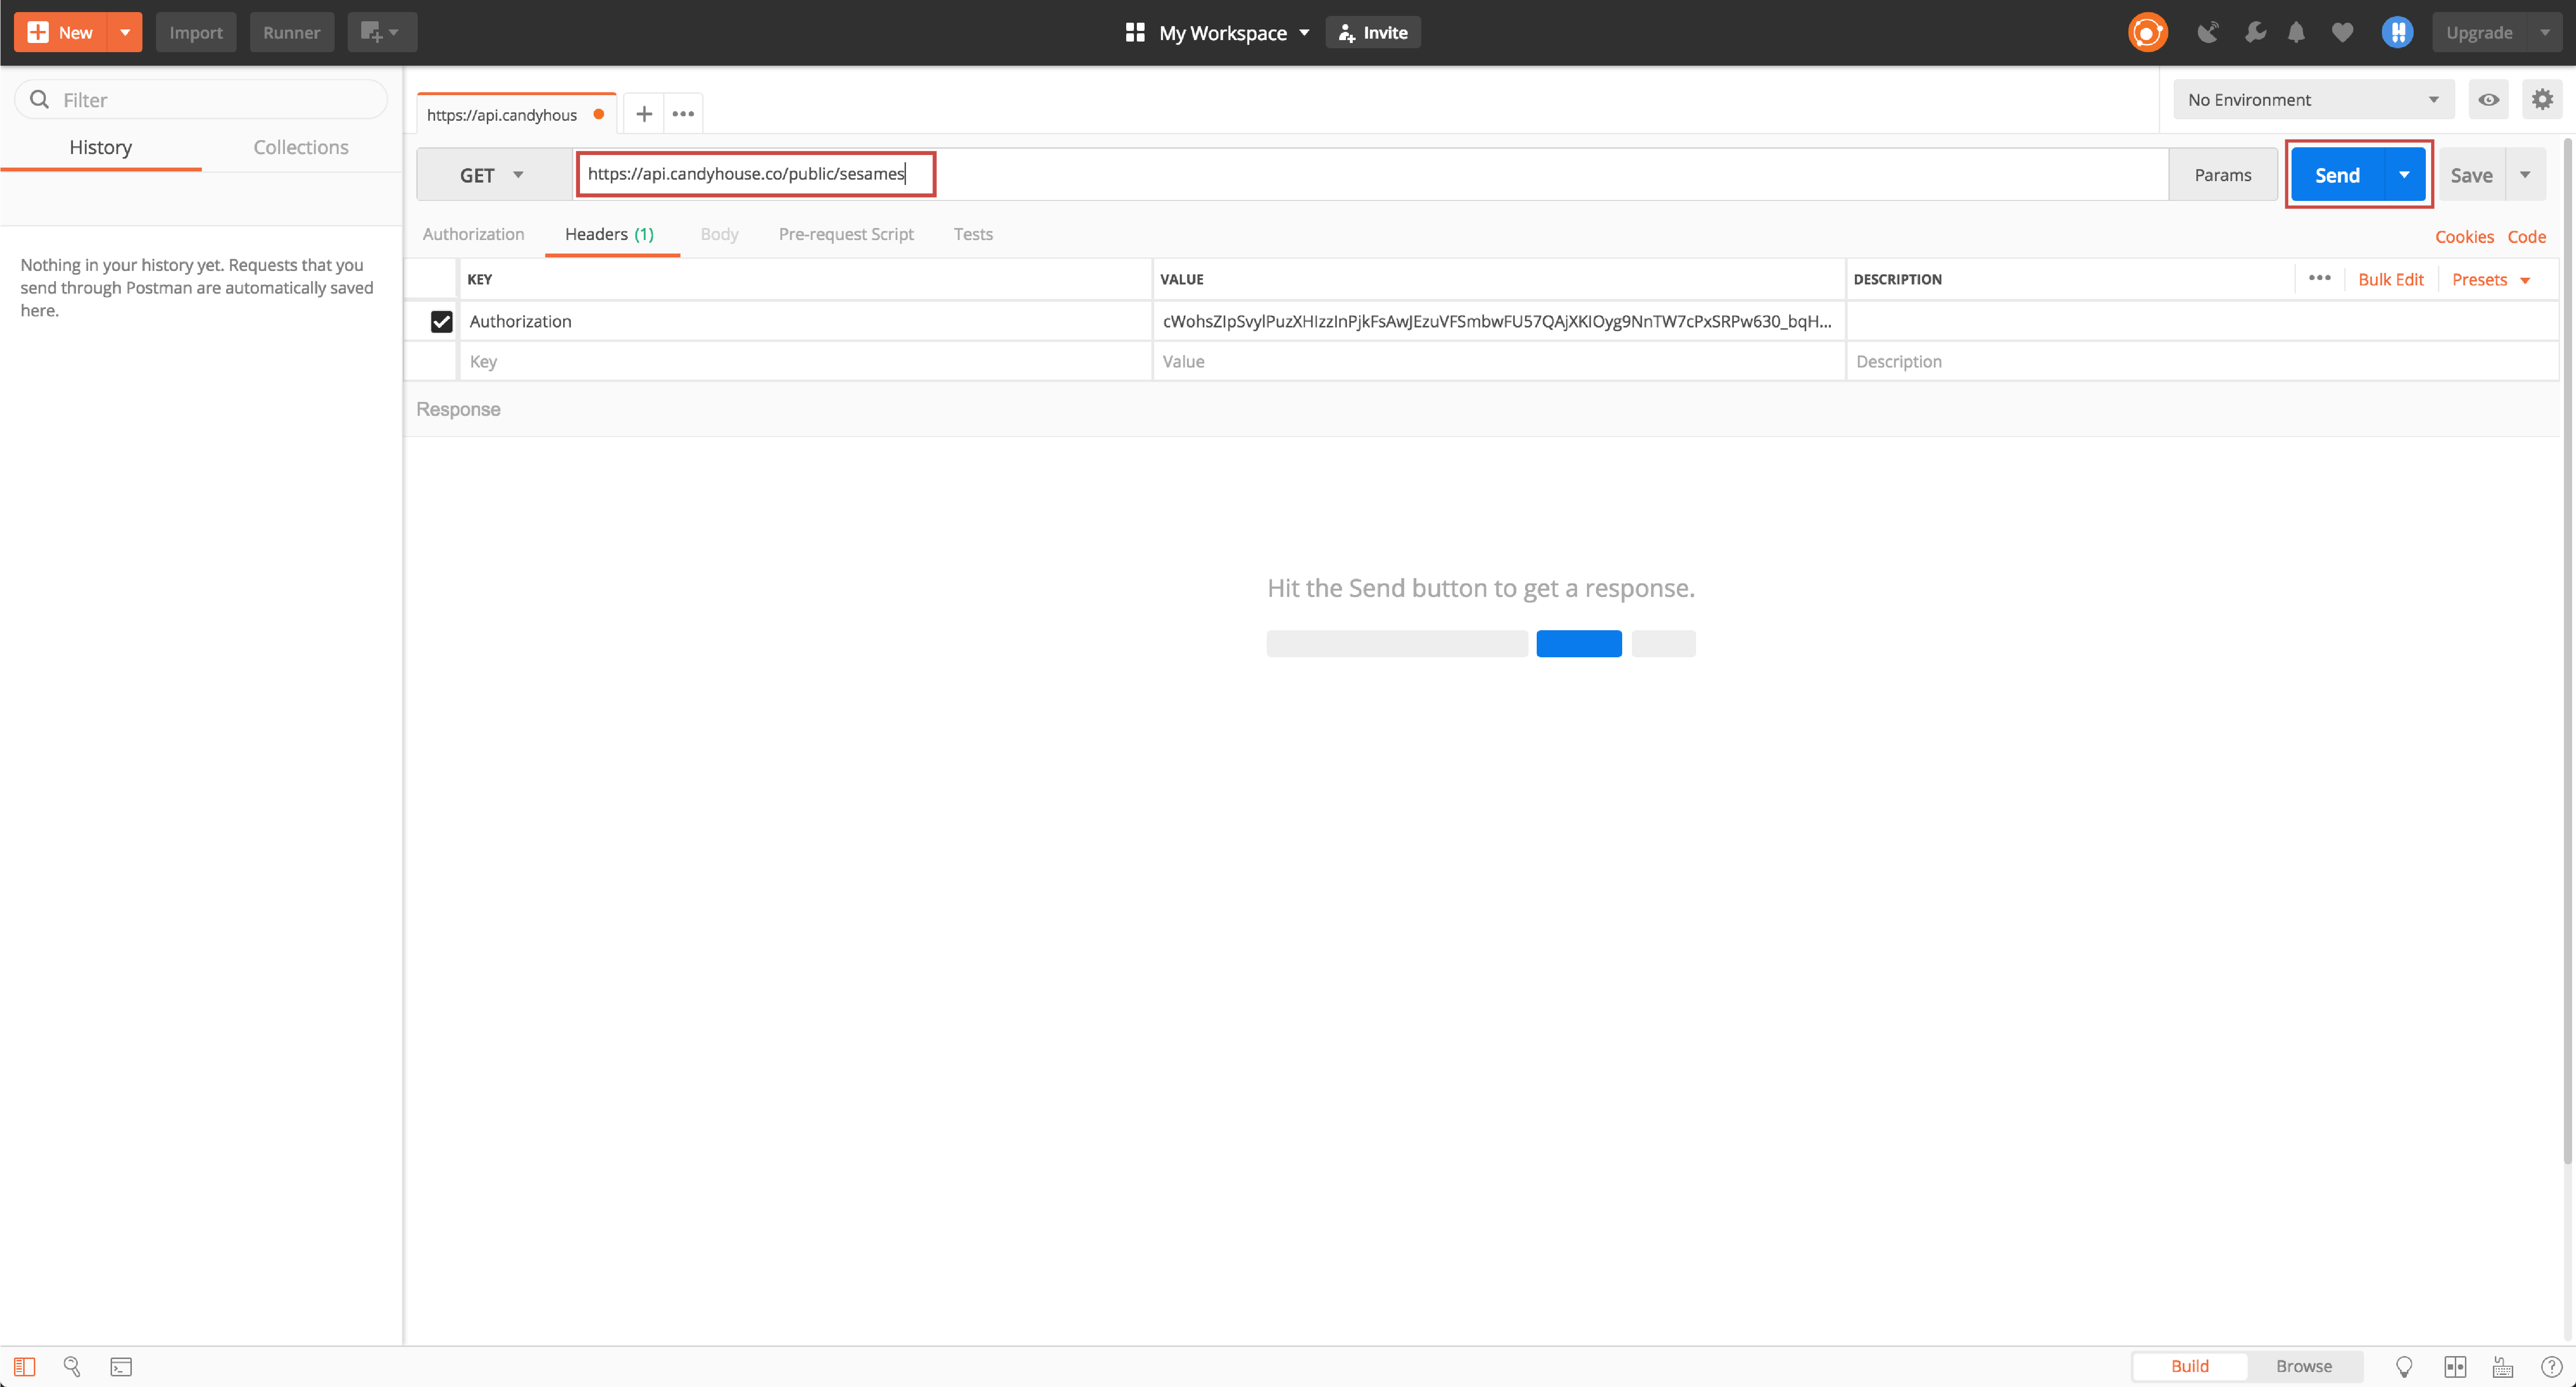Switch to Browse mode
Screen dimensions: 2576x1387
tap(2303, 1366)
